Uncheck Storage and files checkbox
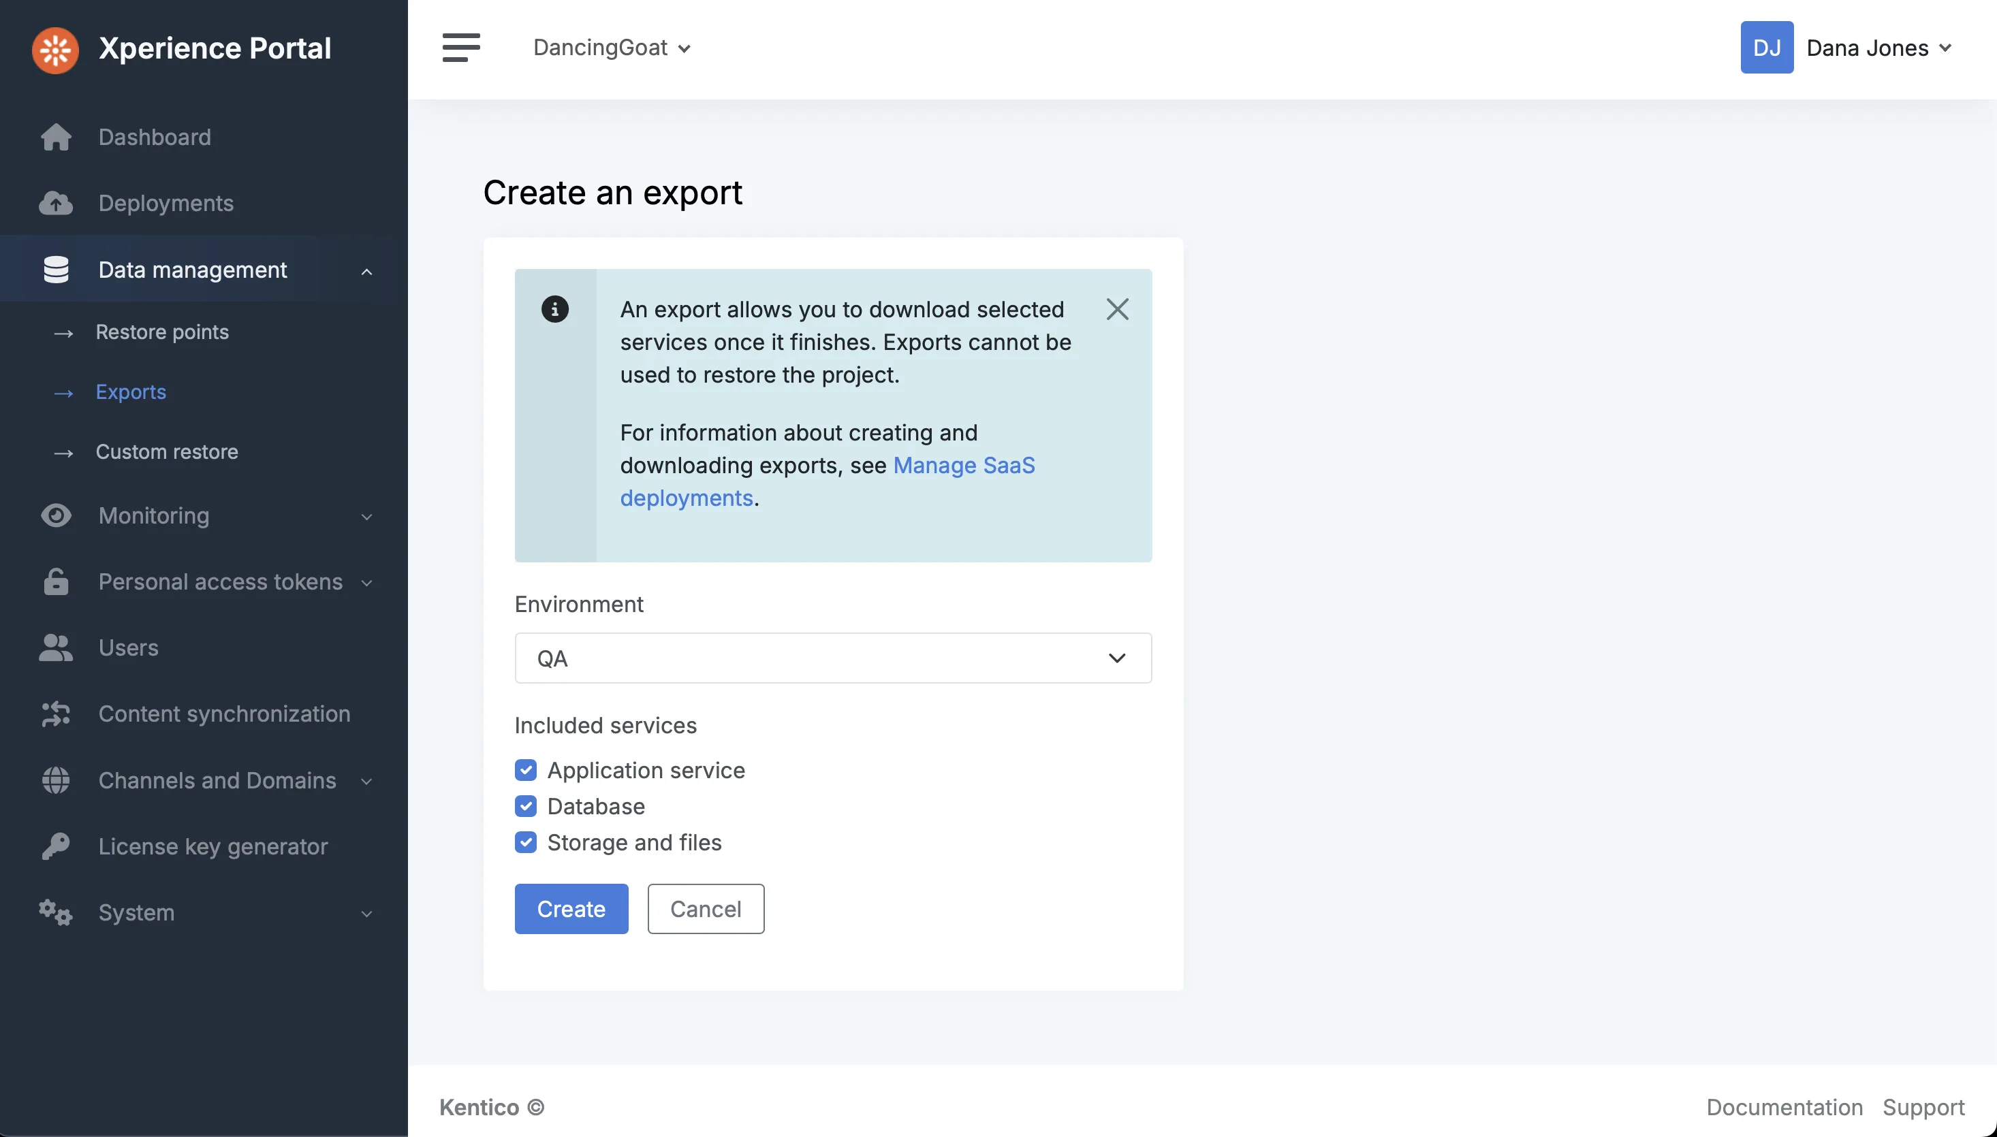 526,843
